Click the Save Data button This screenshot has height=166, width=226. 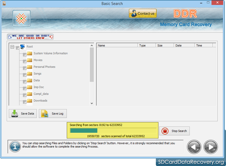coord(23,114)
